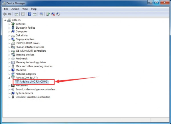Expand the Display adapters node
The image size is (171, 124).
pos(9,39)
